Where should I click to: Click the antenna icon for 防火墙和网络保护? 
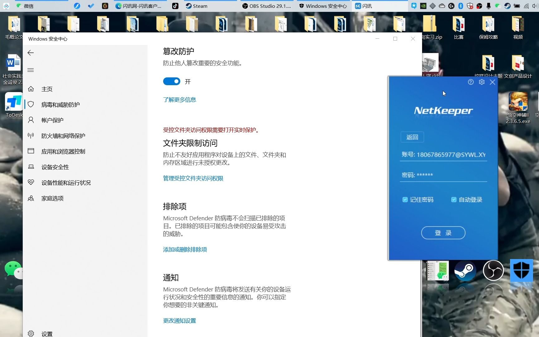(31, 136)
